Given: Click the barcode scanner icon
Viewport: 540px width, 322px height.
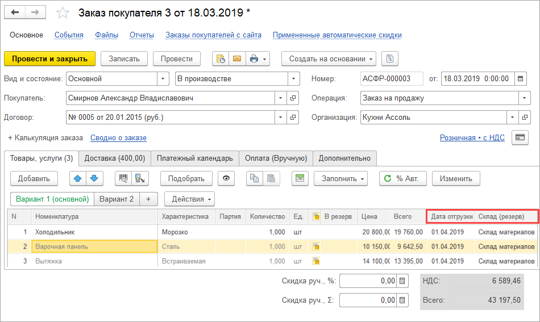Looking at the screenshot, I should [123, 178].
